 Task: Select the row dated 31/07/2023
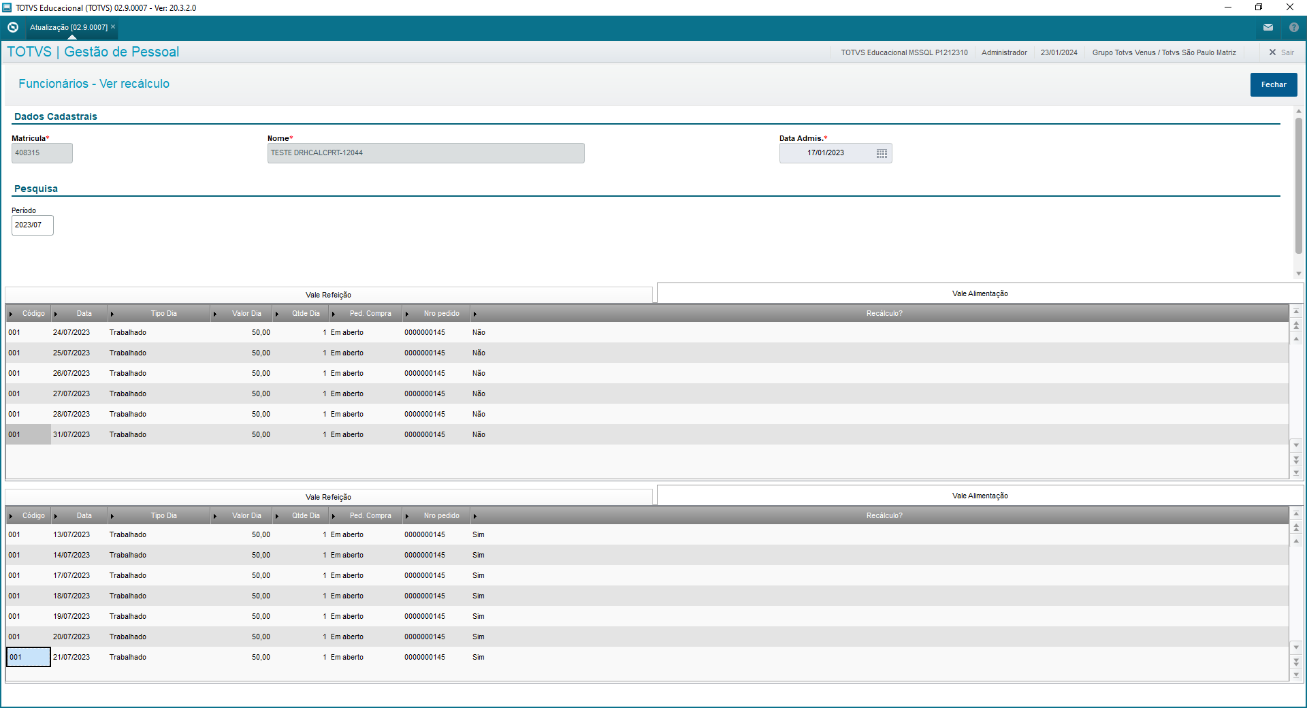tap(647, 435)
